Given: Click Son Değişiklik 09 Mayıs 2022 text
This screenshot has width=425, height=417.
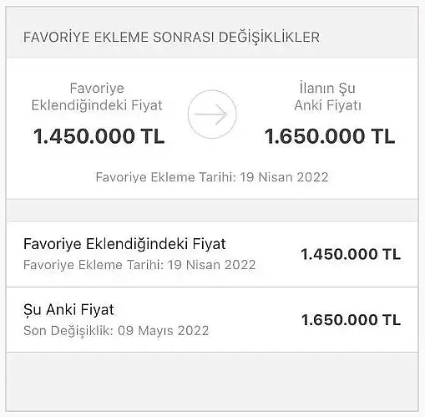Looking at the screenshot, I should (116, 331).
